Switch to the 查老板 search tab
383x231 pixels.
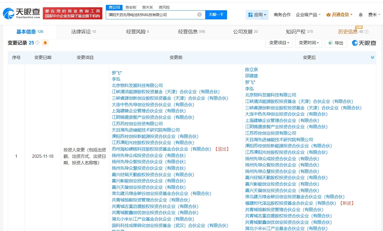coord(130,7)
